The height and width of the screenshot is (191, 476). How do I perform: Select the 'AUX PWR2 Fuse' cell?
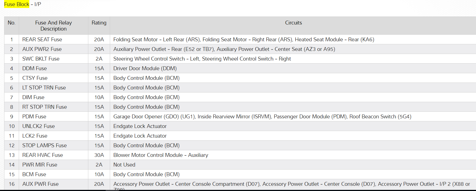click(42, 49)
